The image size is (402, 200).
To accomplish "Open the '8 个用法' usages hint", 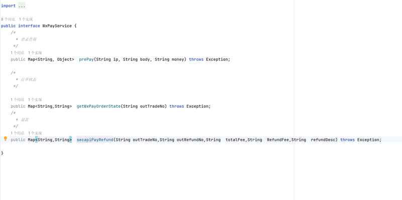I will coord(8,19).
